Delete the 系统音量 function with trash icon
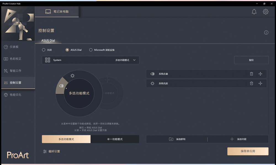The image size is (276, 165). coord(251,74)
